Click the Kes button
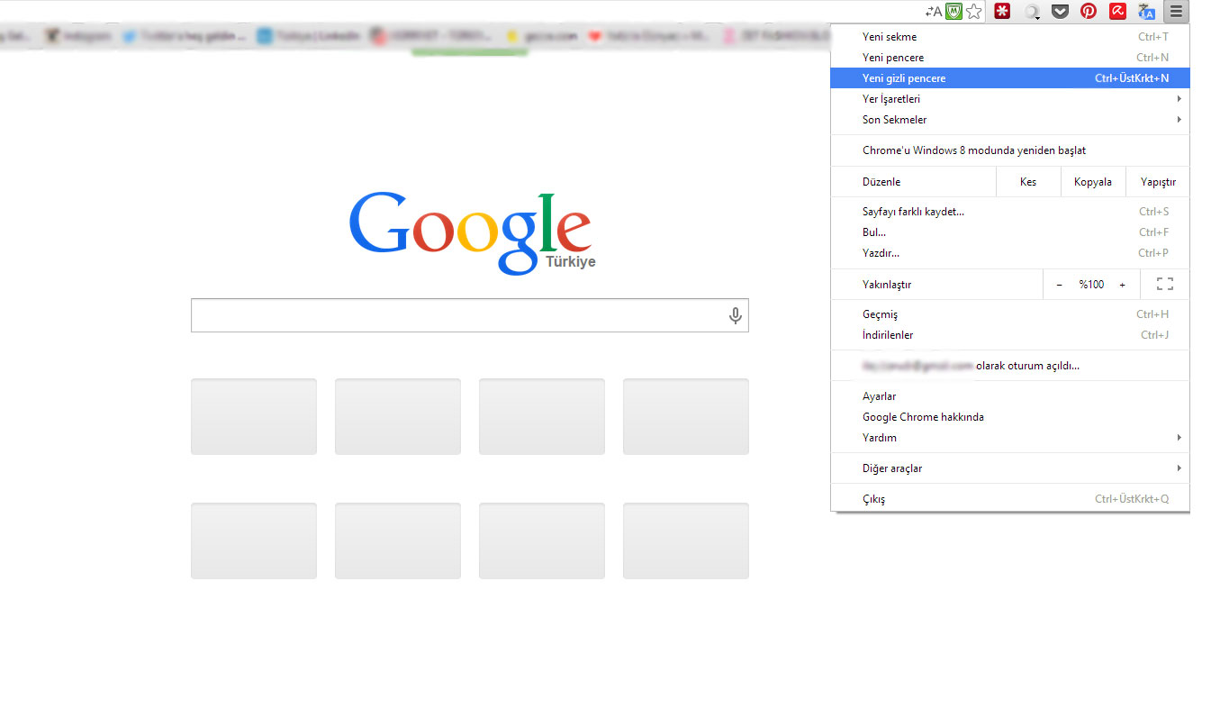This screenshot has width=1211, height=718. pyautogui.click(x=1028, y=182)
